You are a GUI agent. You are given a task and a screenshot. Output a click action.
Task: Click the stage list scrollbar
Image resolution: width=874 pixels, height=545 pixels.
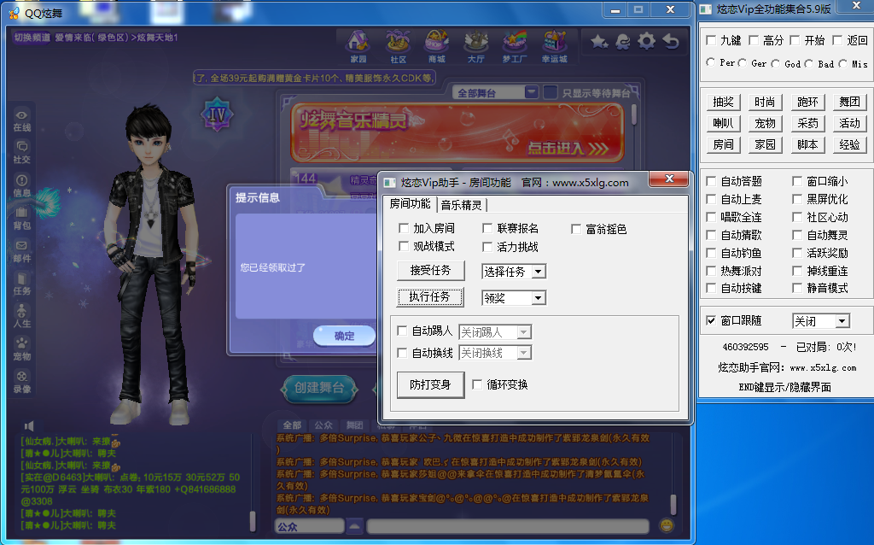coord(634,114)
